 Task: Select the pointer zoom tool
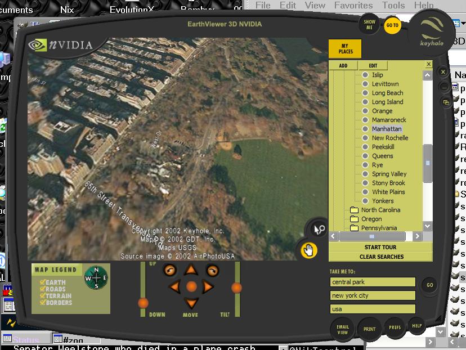(319, 229)
